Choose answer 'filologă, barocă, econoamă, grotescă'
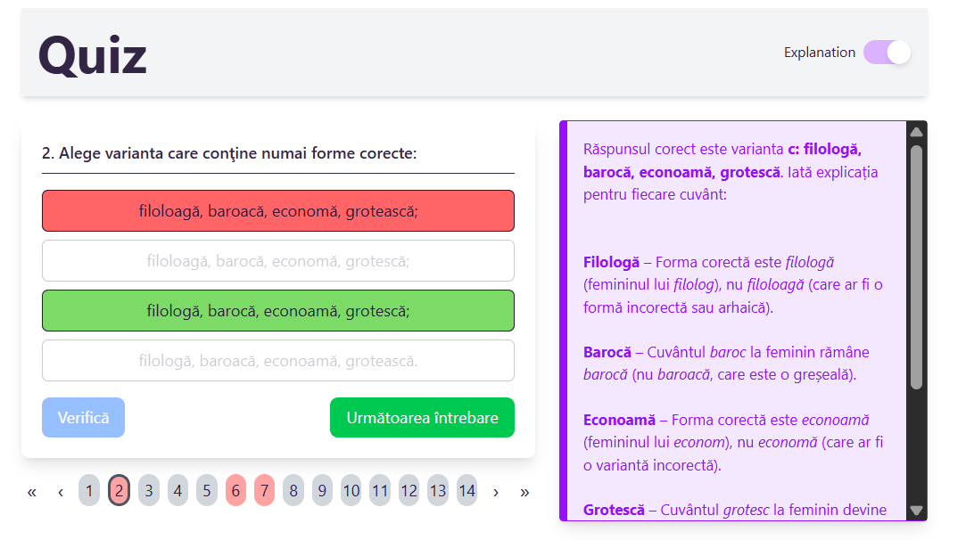The image size is (974, 540). point(278,311)
